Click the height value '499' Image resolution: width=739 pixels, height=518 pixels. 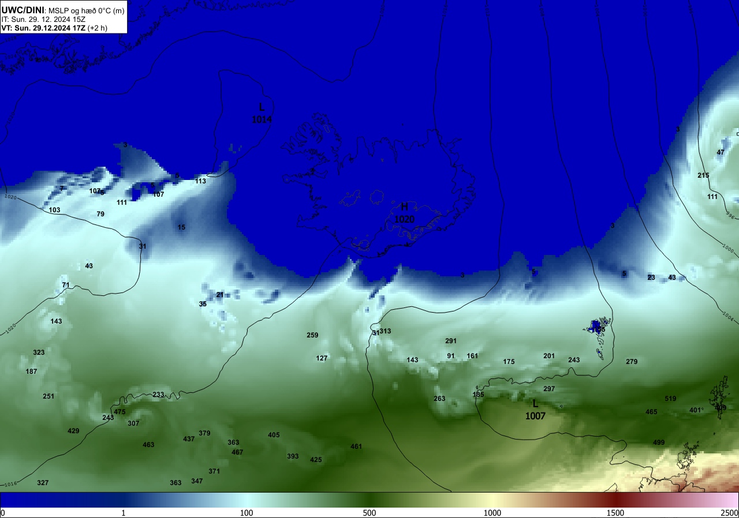pyautogui.click(x=659, y=442)
